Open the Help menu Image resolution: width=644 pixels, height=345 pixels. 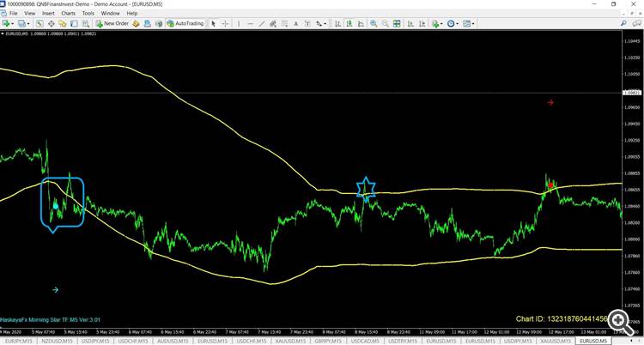pyautogui.click(x=132, y=13)
